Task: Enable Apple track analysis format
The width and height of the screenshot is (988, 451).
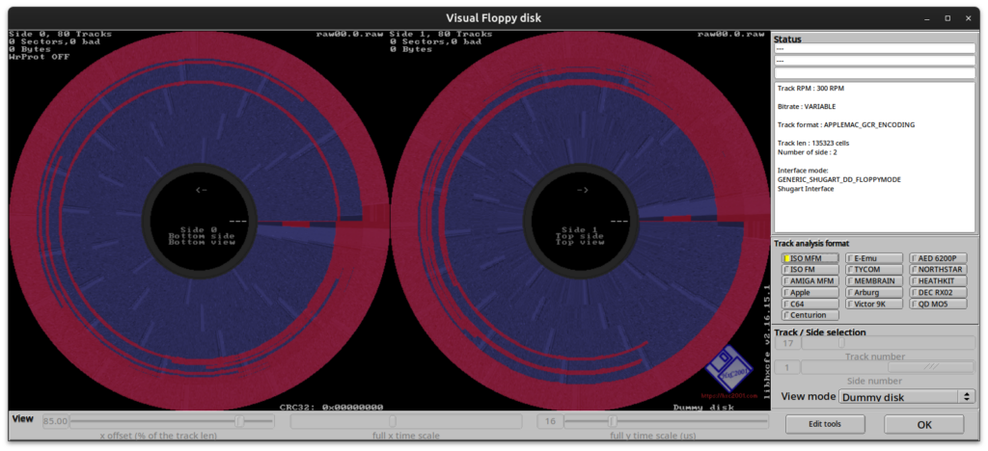Action: [x=810, y=293]
